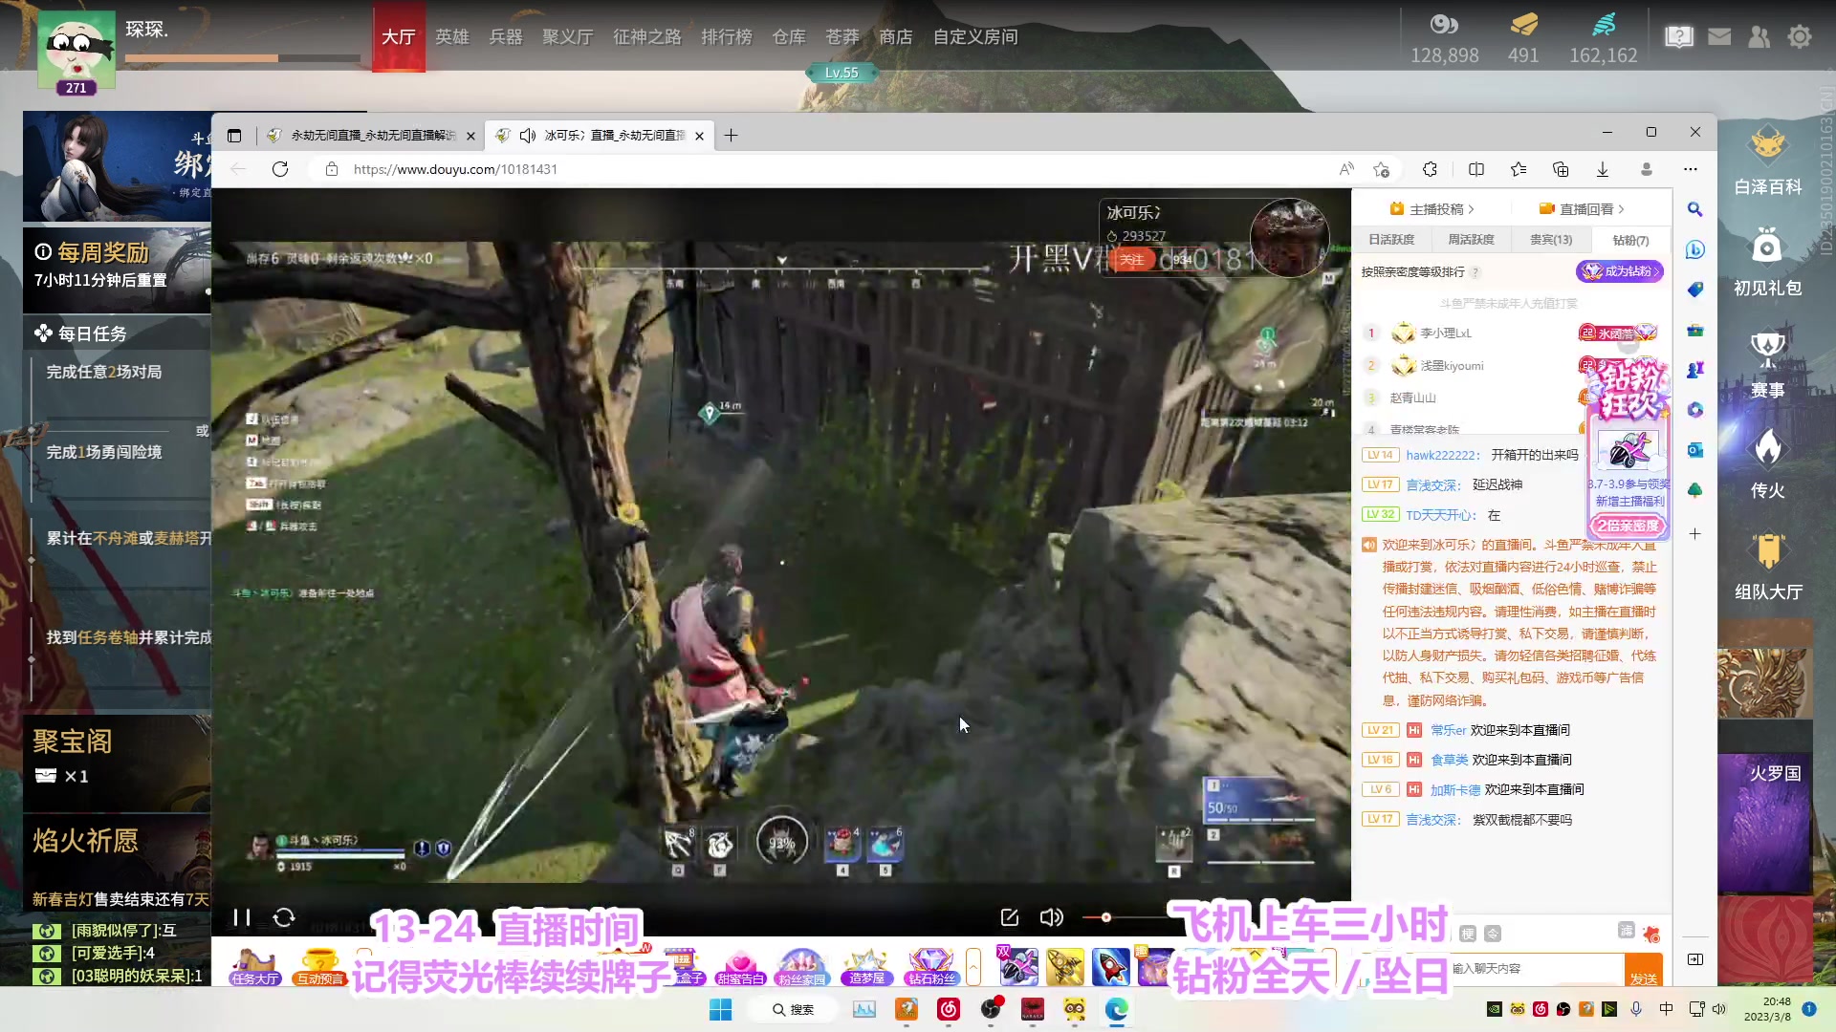
Task: Open the 排行榜 leaderboard menu in game
Action: [727, 37]
